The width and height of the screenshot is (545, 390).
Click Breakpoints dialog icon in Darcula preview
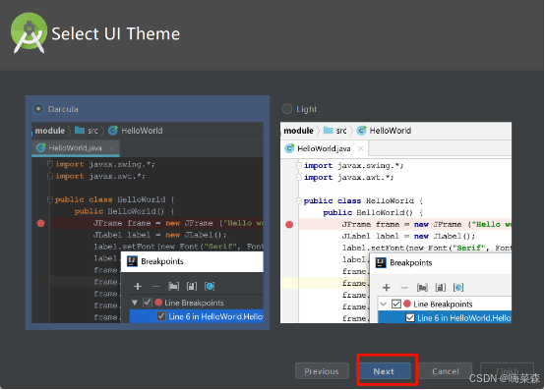tap(132, 261)
